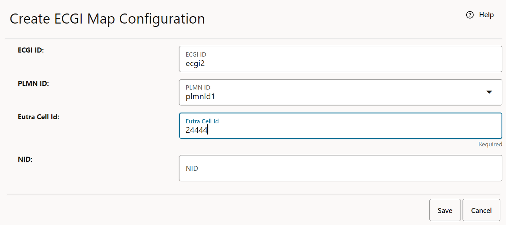Click the NID placeholder text
The height and width of the screenshot is (225, 506).
pyautogui.click(x=192, y=168)
